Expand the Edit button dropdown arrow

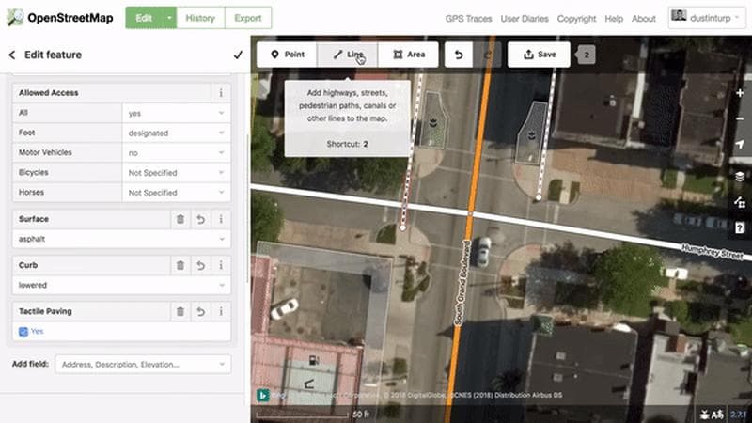pyautogui.click(x=168, y=18)
